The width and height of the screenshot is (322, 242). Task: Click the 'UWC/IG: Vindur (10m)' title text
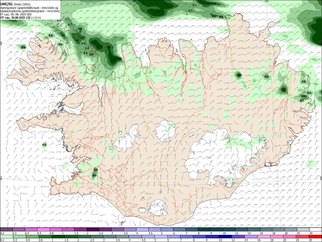(16, 4)
